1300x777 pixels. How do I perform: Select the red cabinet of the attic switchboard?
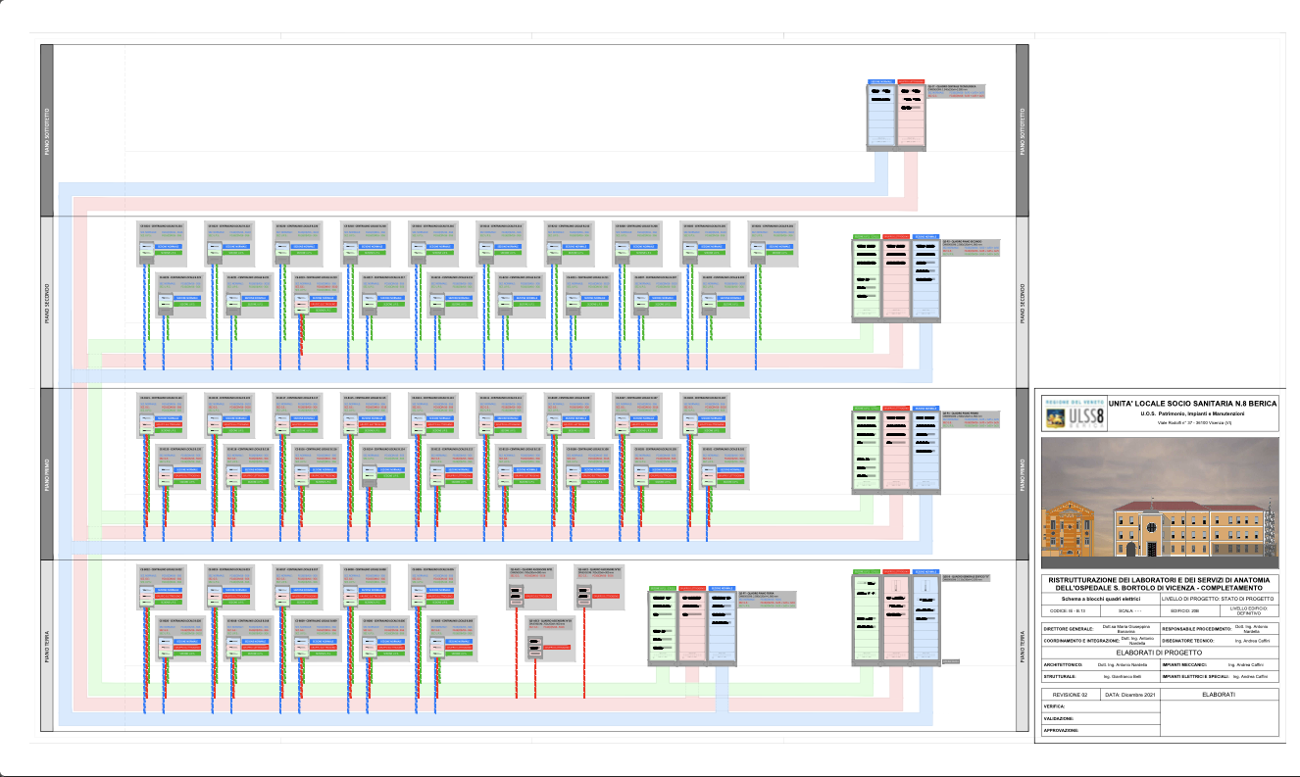coord(911,118)
